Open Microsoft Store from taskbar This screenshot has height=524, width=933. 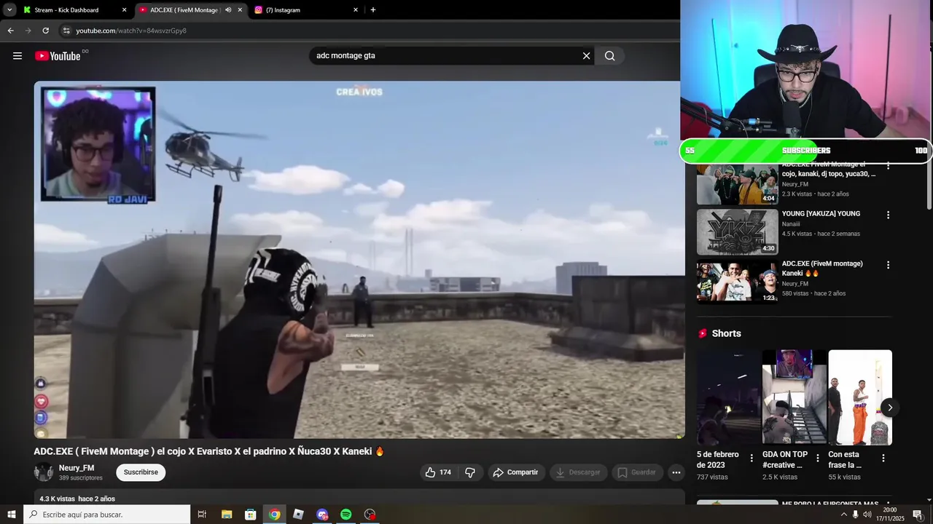pyautogui.click(x=251, y=515)
